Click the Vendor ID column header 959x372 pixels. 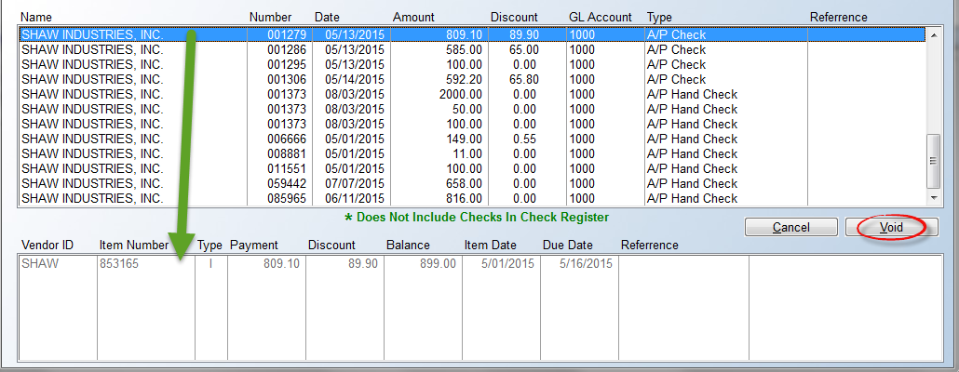click(47, 245)
